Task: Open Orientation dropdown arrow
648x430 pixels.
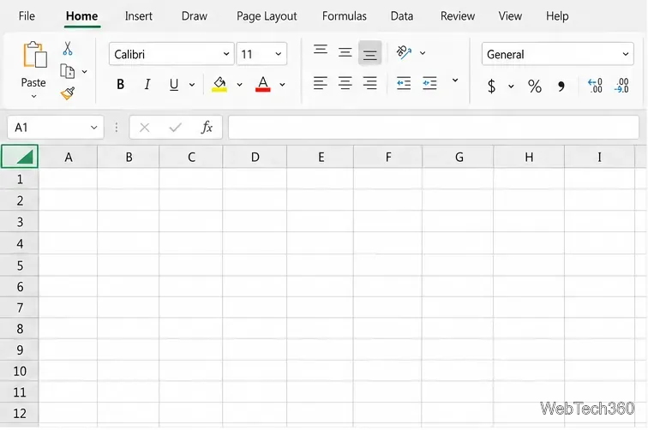Action: pyautogui.click(x=423, y=53)
